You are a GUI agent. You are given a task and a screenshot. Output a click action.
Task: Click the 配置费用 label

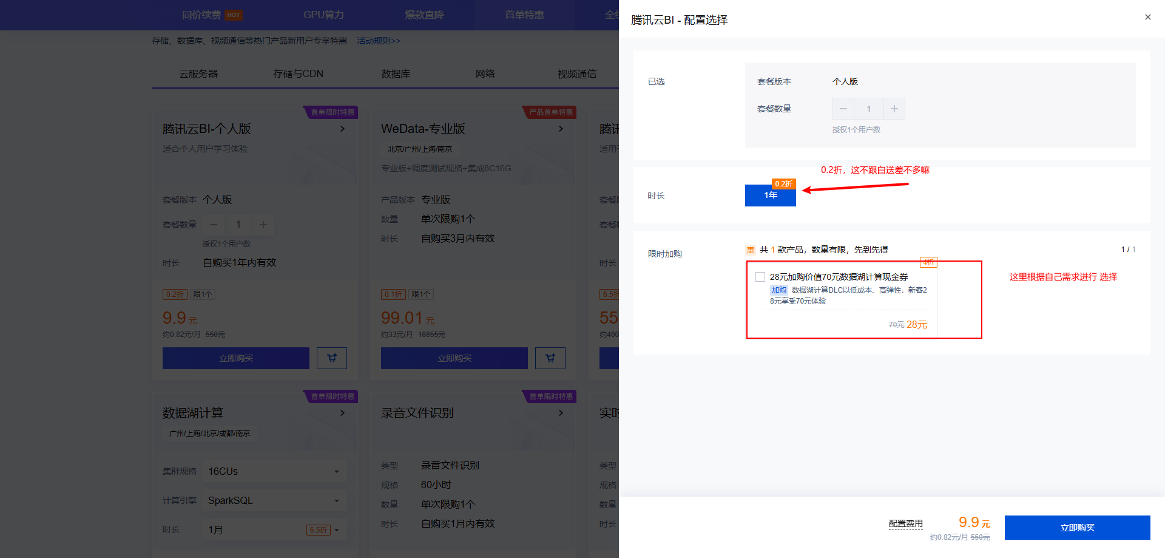(x=905, y=523)
